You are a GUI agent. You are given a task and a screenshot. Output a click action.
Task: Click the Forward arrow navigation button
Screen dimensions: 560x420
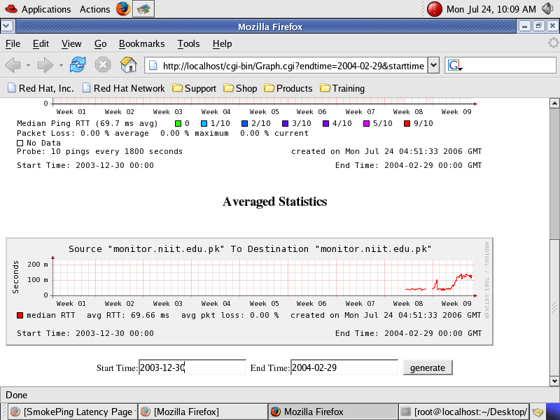(45, 65)
